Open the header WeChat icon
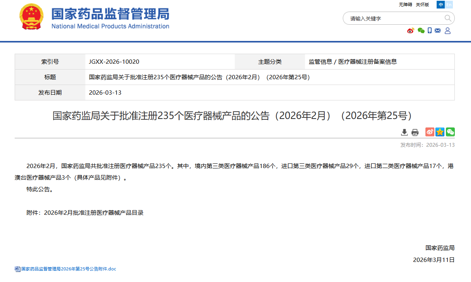The image size is (471, 282). 421,31
